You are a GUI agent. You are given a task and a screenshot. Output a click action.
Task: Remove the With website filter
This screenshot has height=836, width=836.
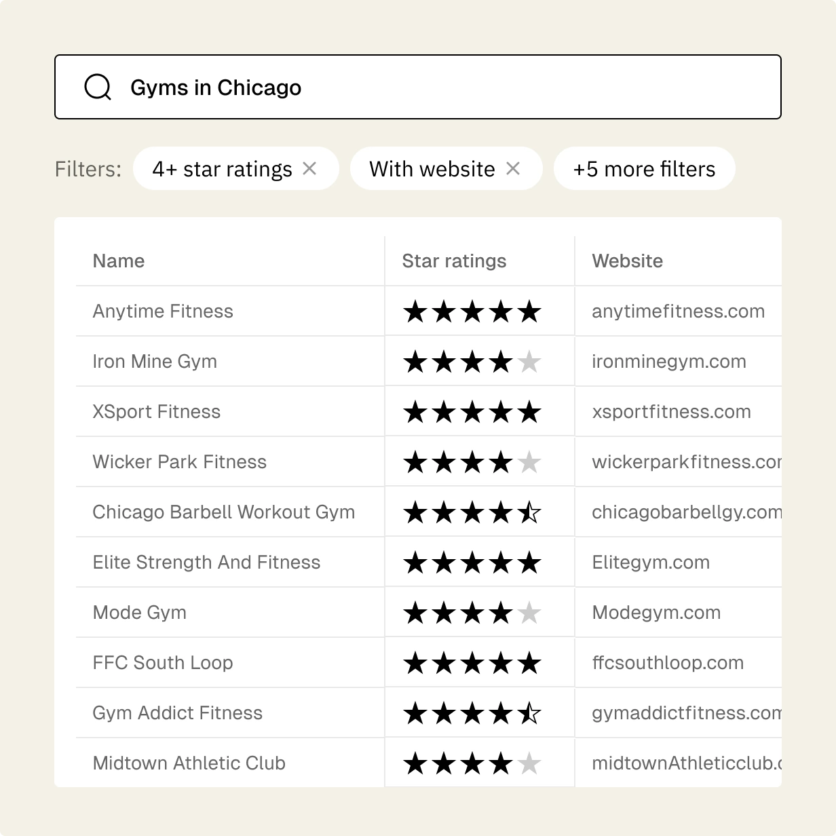coord(513,168)
